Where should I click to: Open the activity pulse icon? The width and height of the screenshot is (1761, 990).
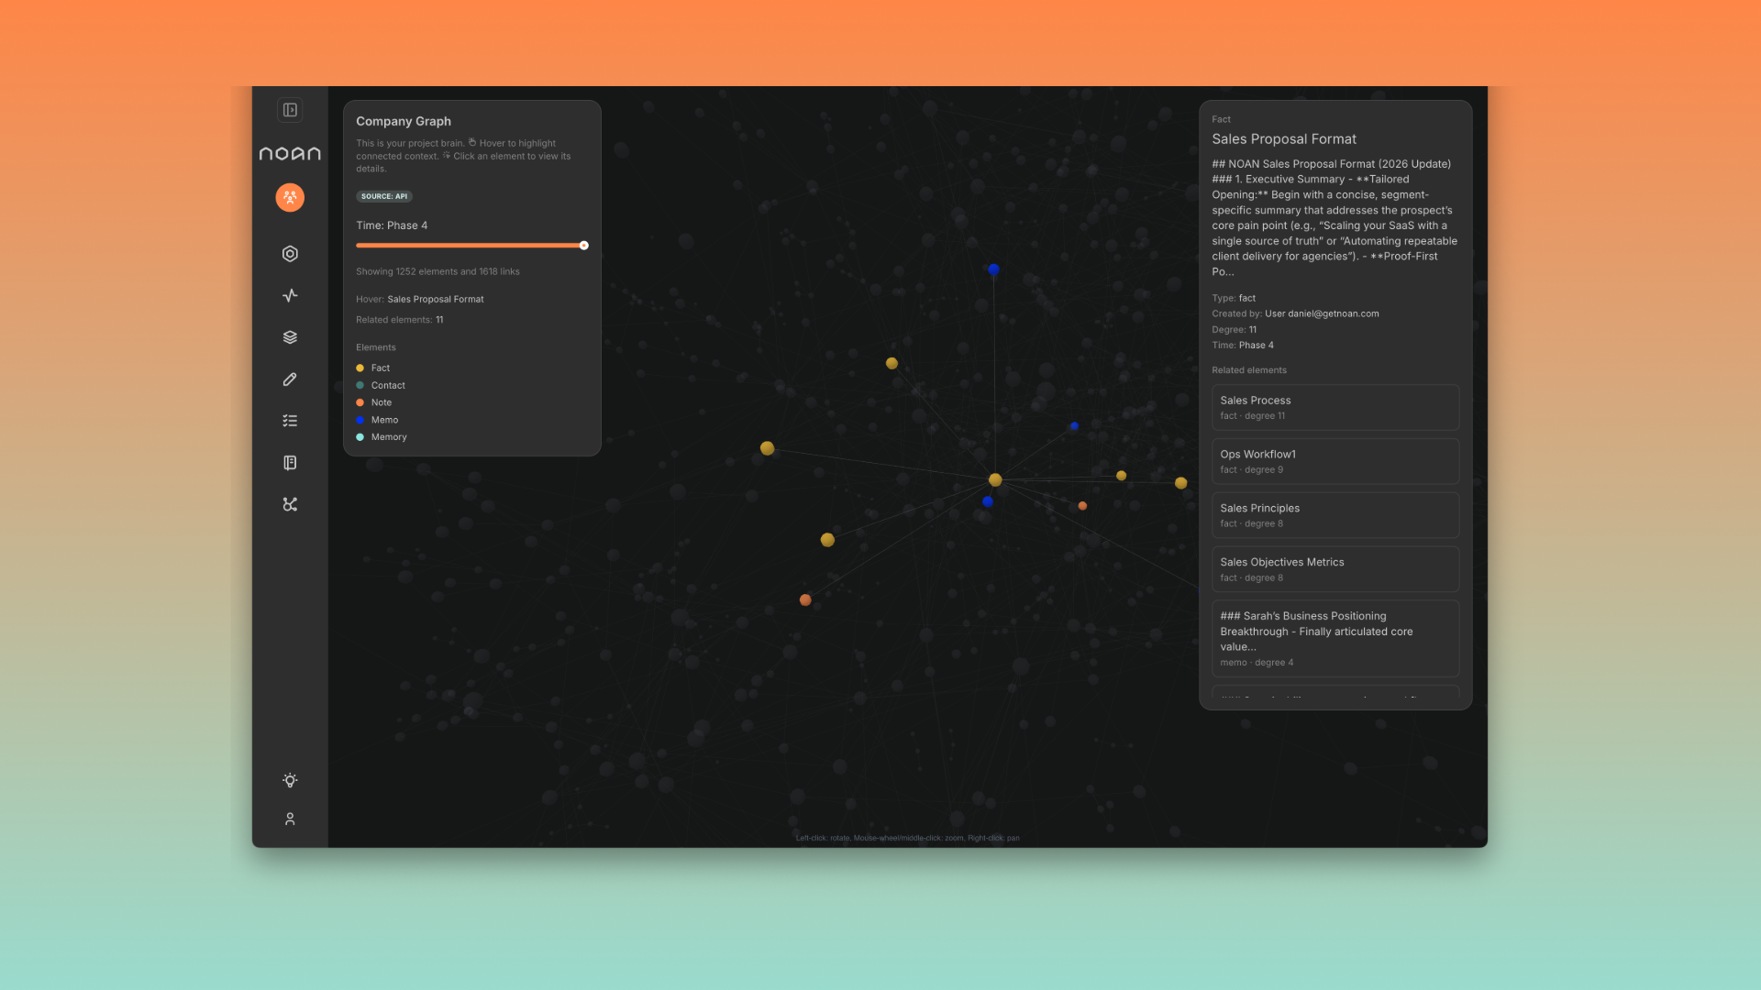290,295
